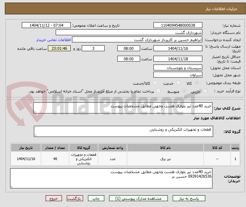The height and width of the screenshot is (207, 246).
Task: Click the بازگشت back button
Action: (x=75, y=199)
